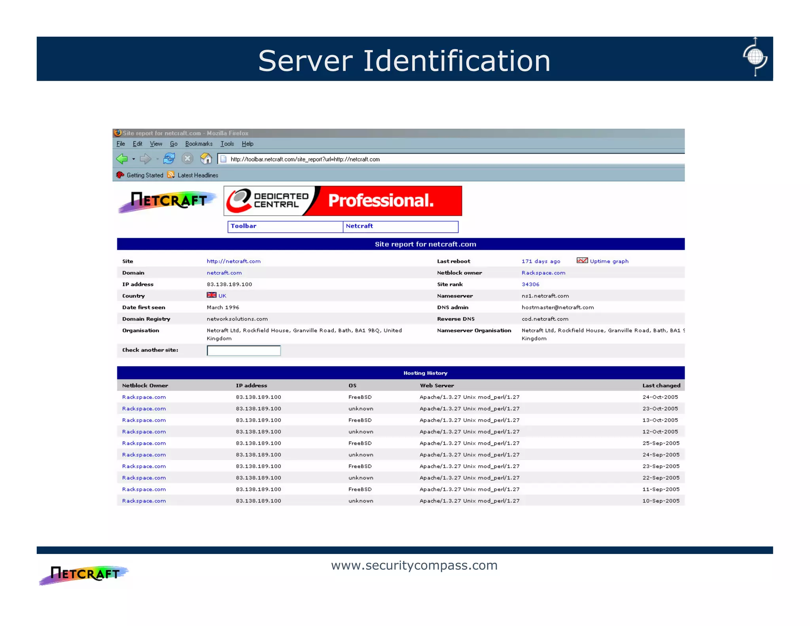
Task: Open the Back button history dropdown arrow
Action: [134, 159]
